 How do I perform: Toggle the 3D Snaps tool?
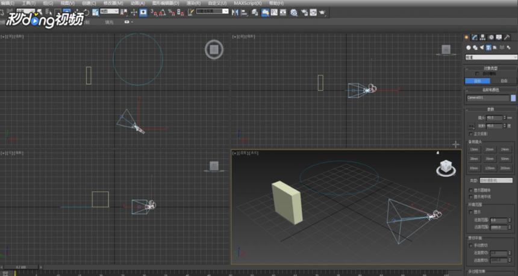pyautogui.click(x=154, y=13)
